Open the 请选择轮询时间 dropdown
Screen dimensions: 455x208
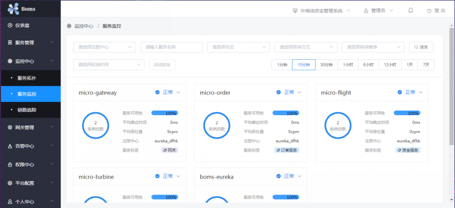(x=109, y=65)
